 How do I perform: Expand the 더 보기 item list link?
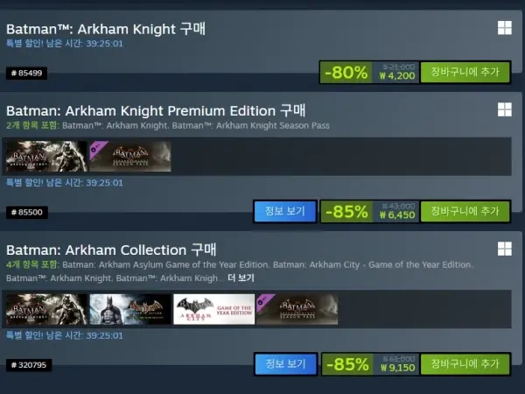tap(241, 278)
